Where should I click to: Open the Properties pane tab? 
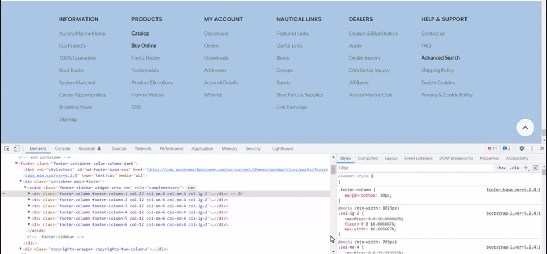coord(489,158)
